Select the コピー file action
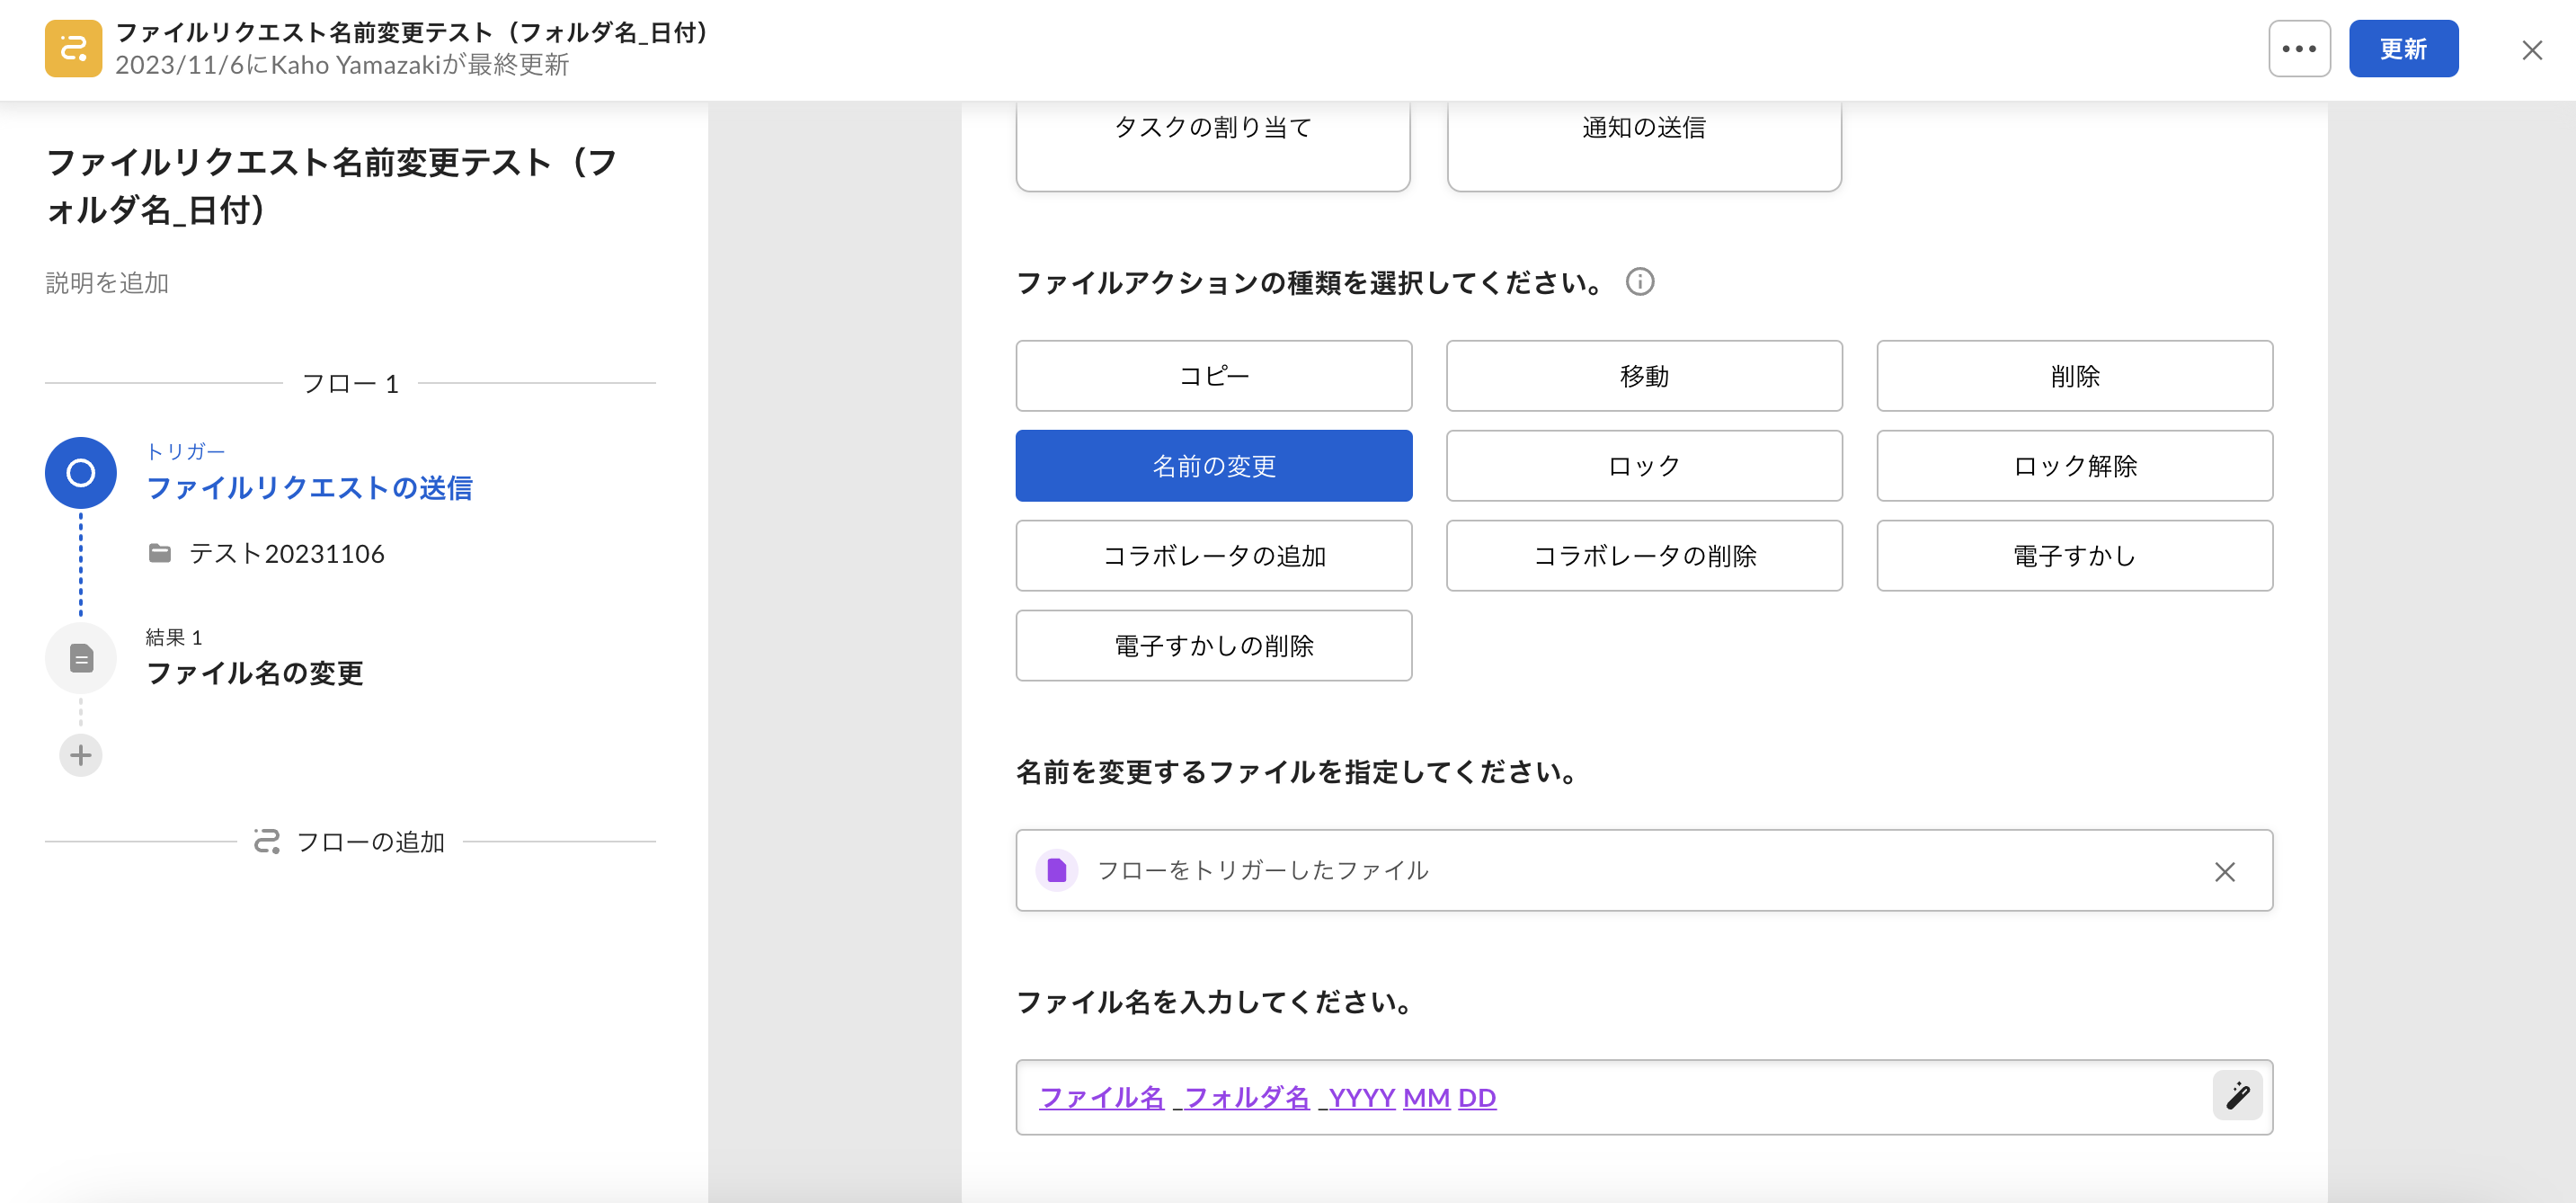 click(x=1214, y=376)
